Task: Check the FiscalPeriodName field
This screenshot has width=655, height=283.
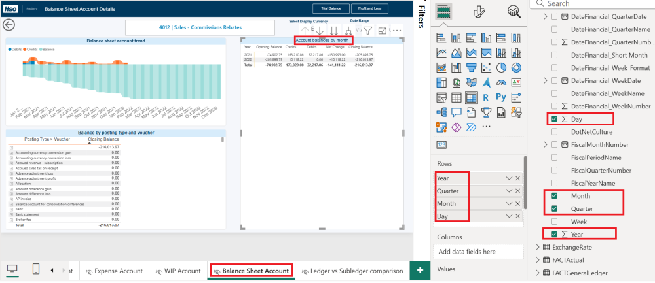Action: 554,158
